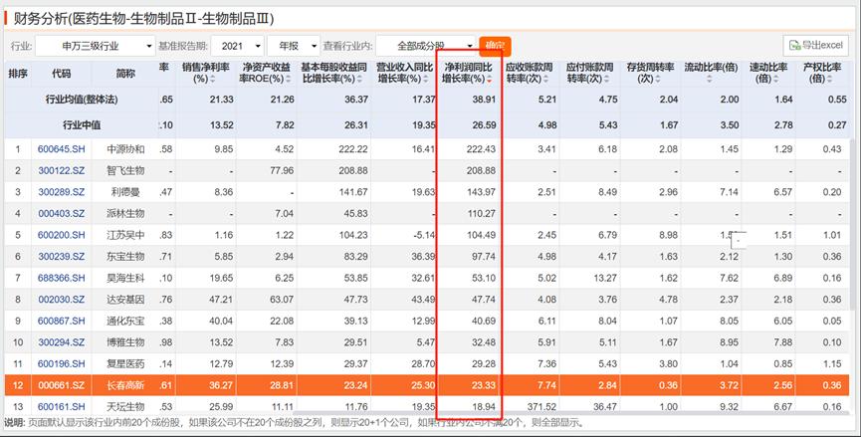The image size is (861, 437).
Task: Open stock code 002030.SZ link
Action: [x=62, y=300]
